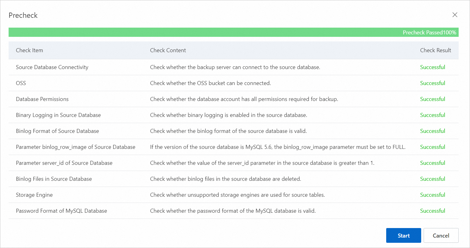Click Successful result for OSS check
Viewport: 470px width, 248px height.
(433, 83)
